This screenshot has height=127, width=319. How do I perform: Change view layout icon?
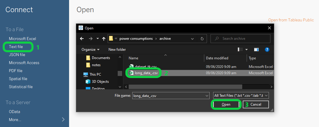[240, 50]
